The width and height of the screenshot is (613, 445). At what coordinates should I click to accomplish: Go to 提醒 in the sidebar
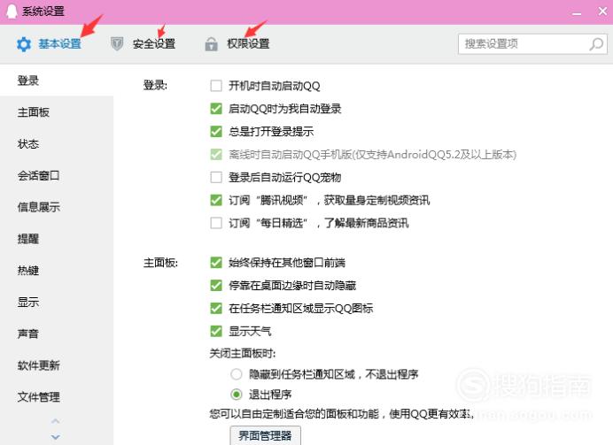(x=57, y=239)
